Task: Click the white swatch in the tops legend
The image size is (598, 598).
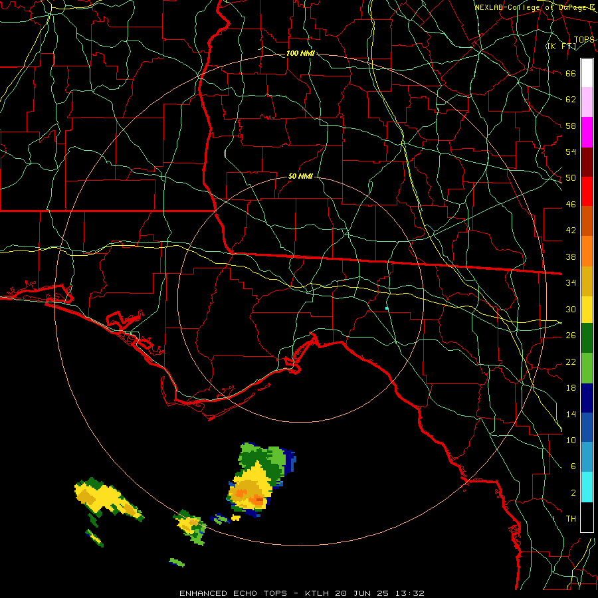Action: tap(587, 73)
